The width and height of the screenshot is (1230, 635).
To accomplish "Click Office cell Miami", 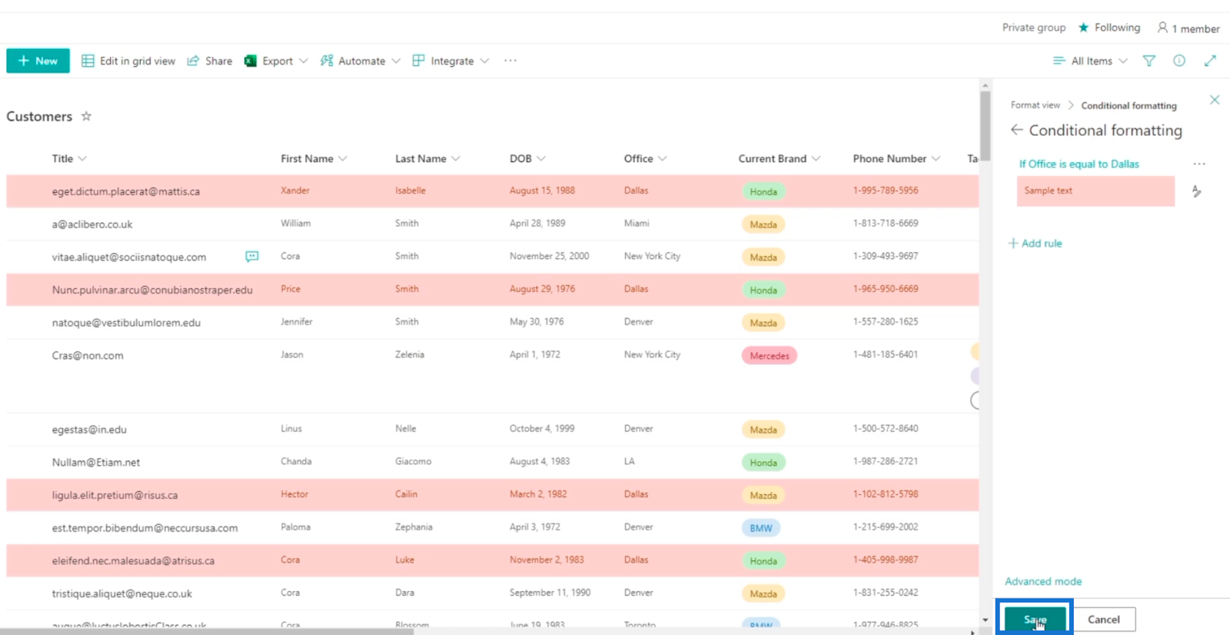I will pos(636,223).
